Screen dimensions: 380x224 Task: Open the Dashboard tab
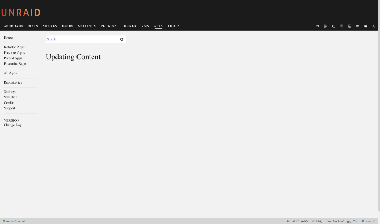[x=13, y=26]
